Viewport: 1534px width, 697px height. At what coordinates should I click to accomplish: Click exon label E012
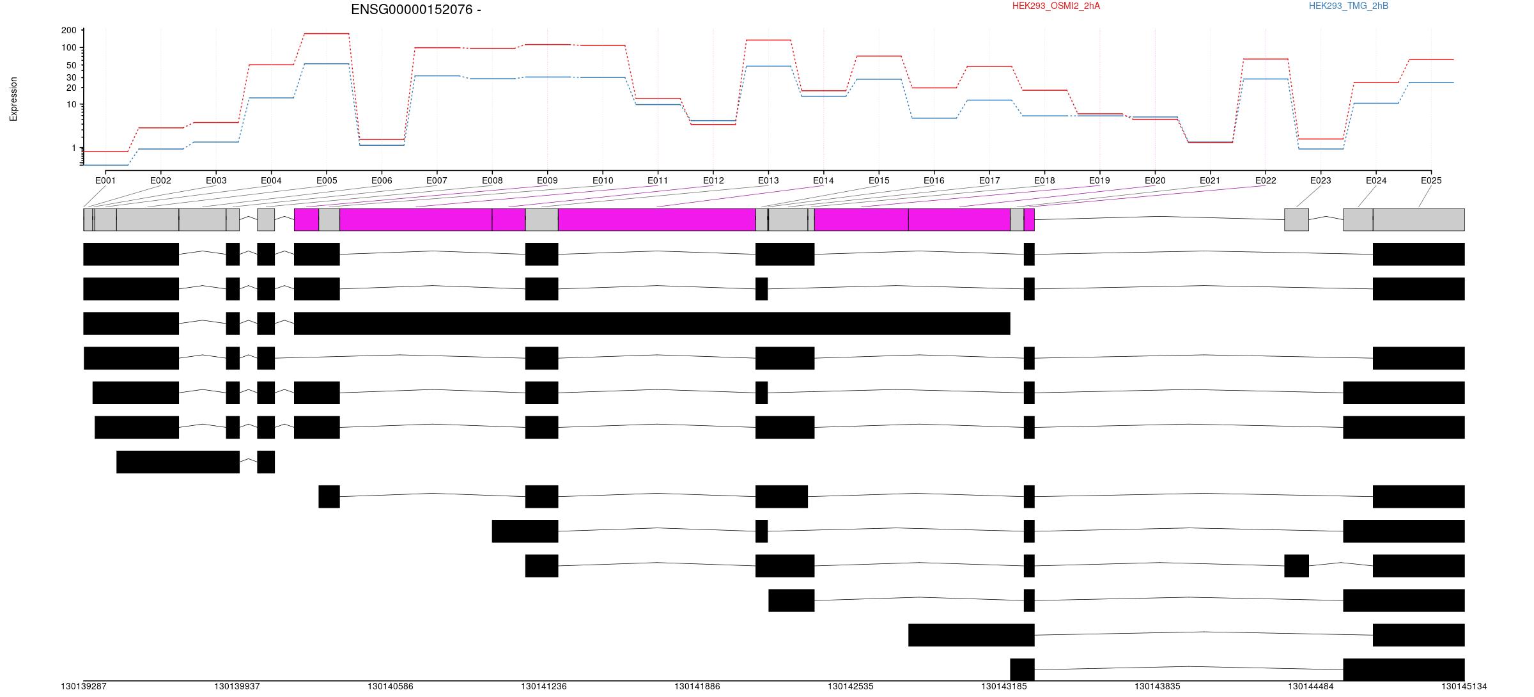[713, 180]
